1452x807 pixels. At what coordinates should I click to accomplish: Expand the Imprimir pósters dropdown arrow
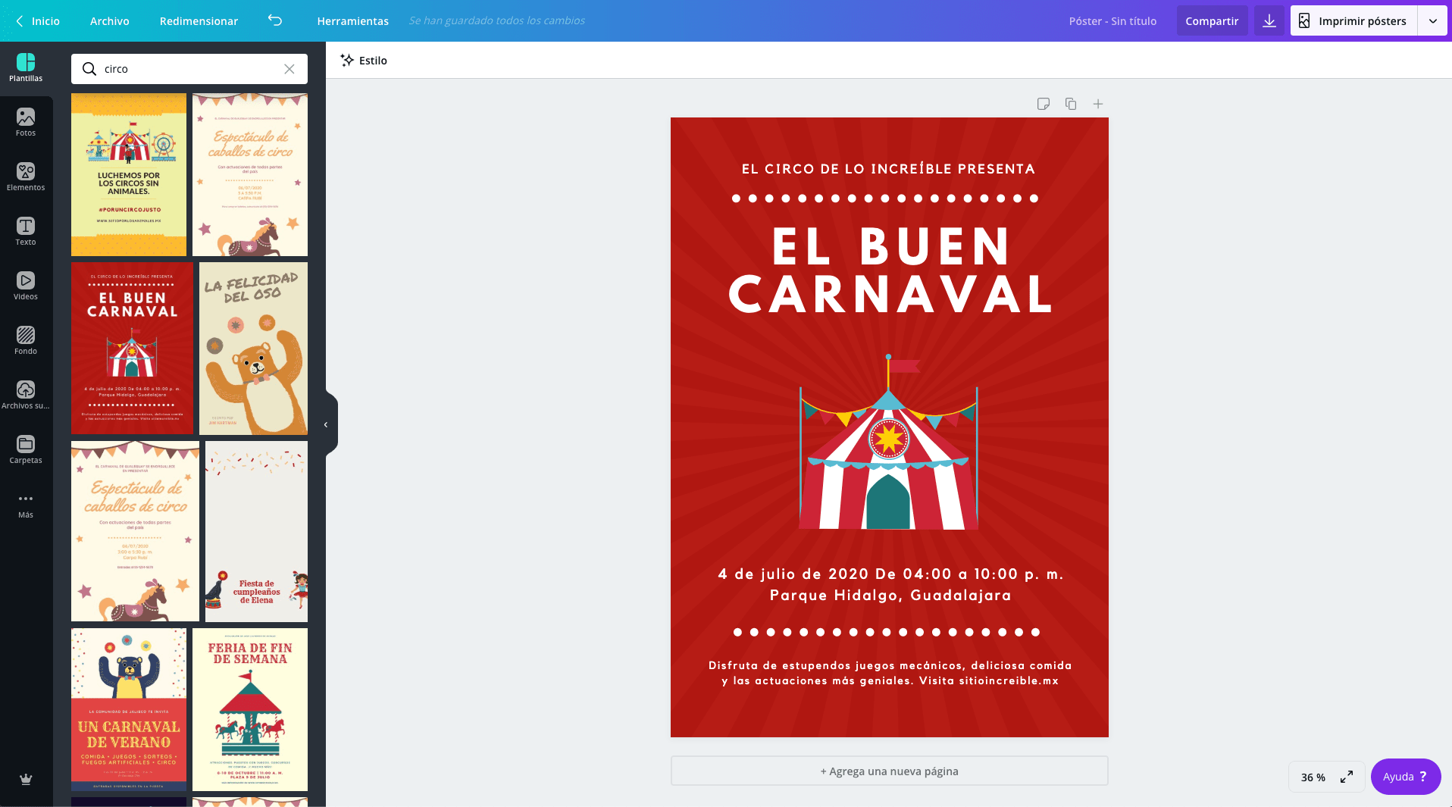point(1432,20)
